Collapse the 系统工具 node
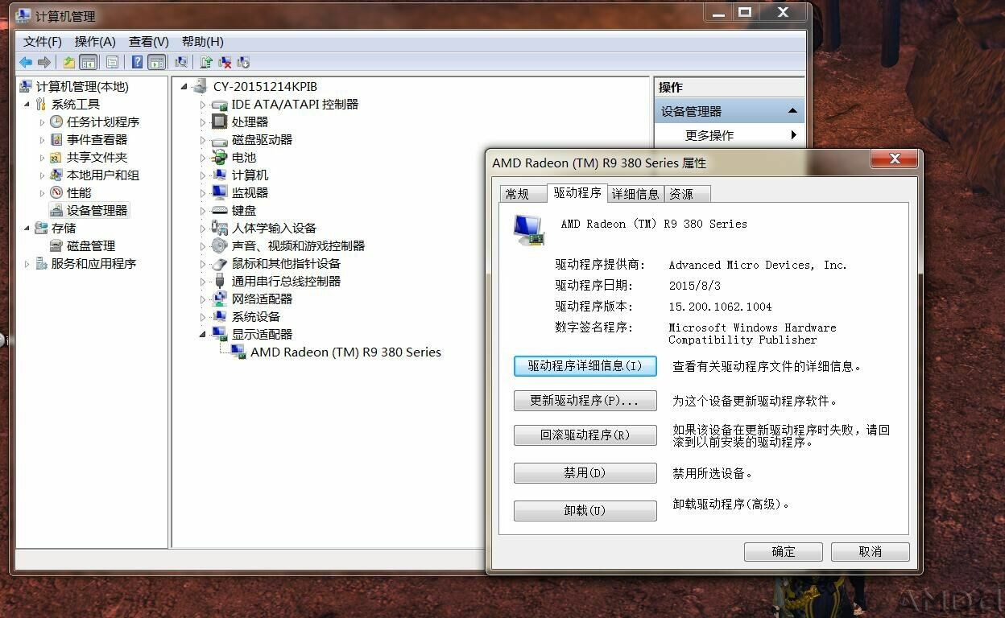This screenshot has width=1005, height=618. tap(27, 105)
